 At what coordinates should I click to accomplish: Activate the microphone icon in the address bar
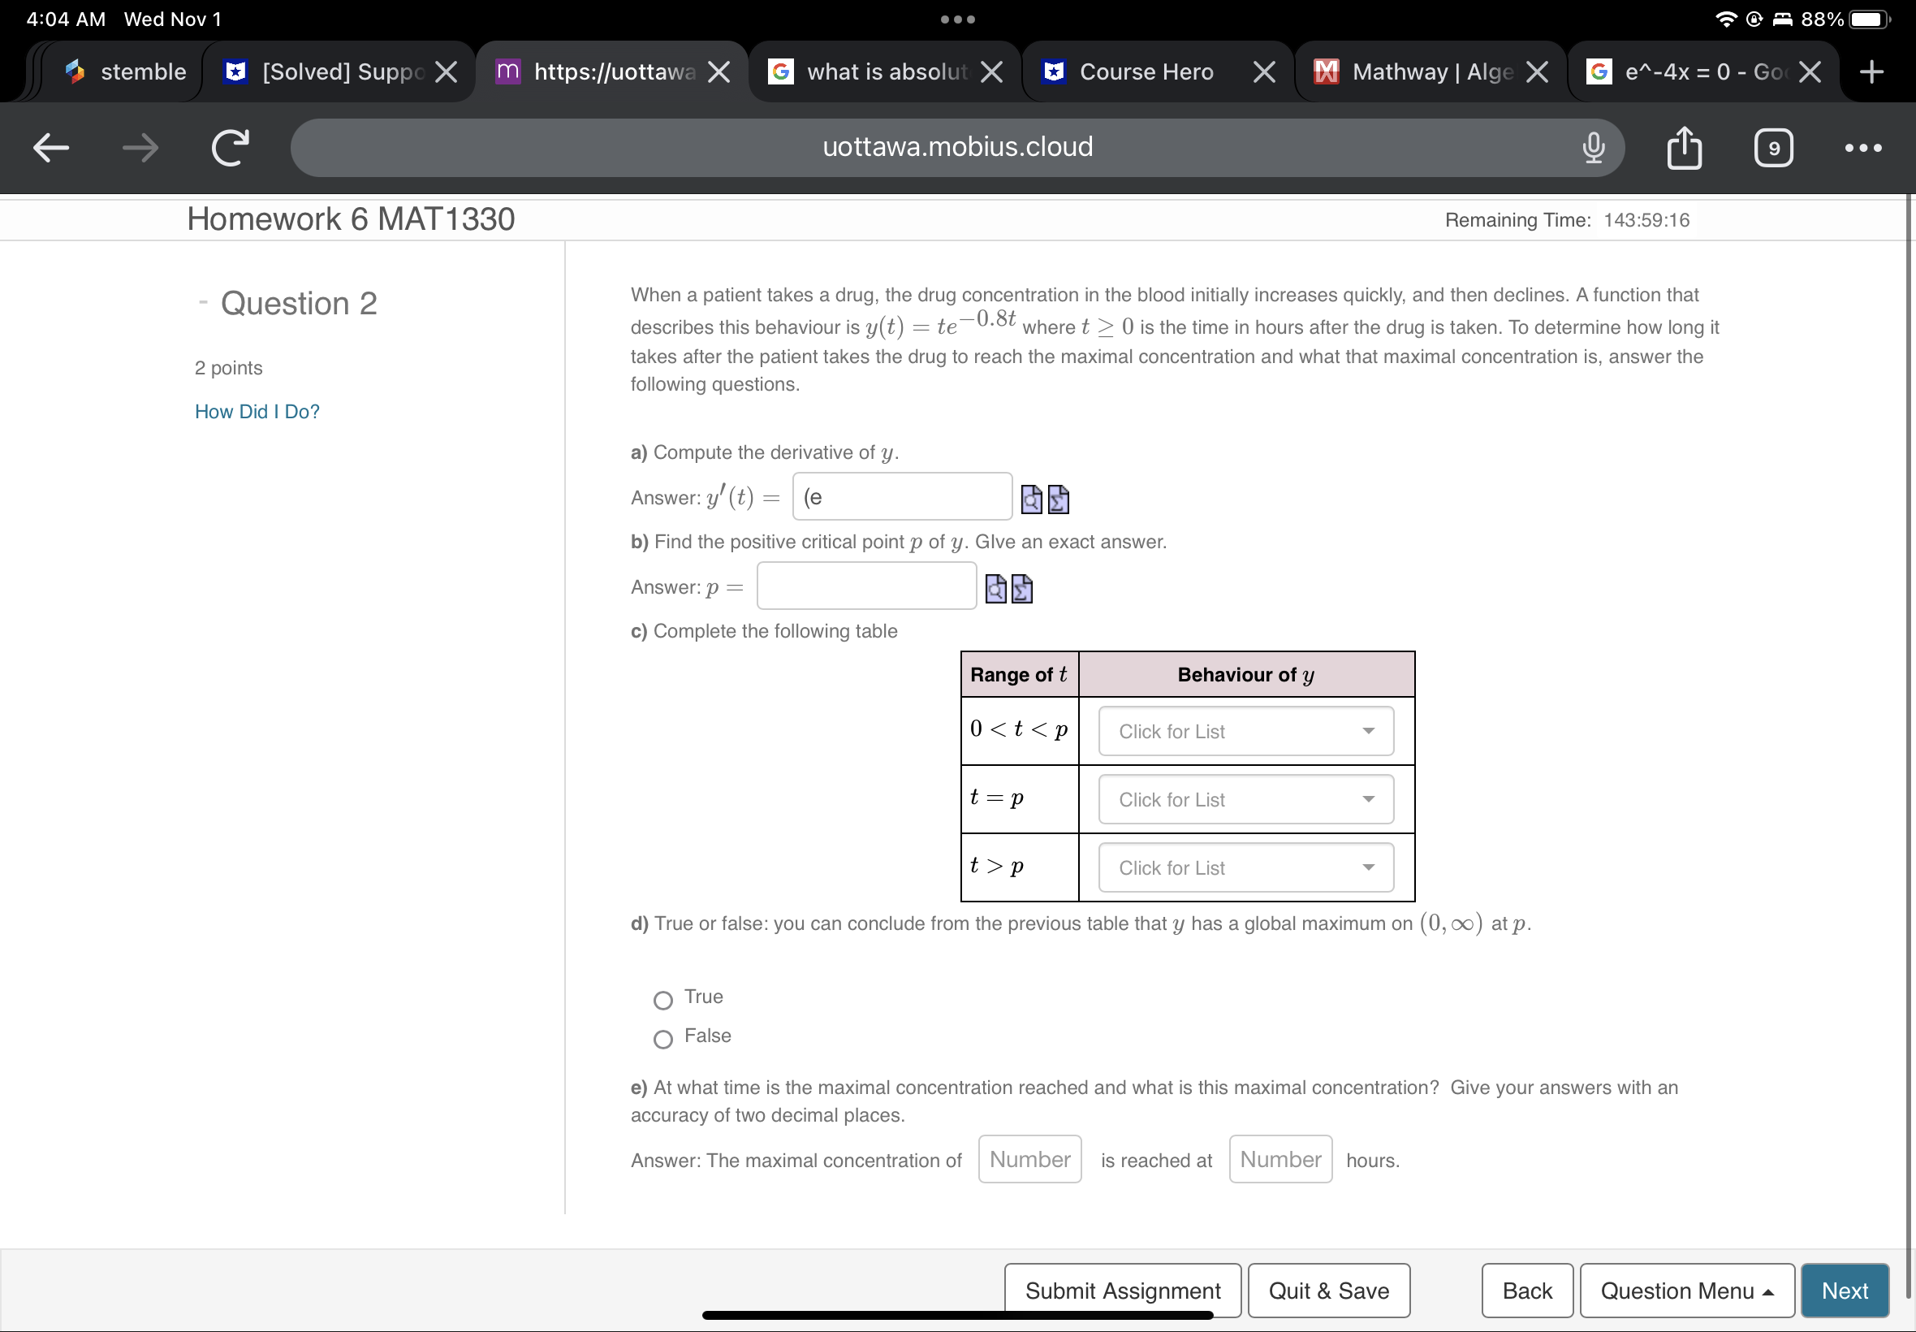pos(1592,148)
